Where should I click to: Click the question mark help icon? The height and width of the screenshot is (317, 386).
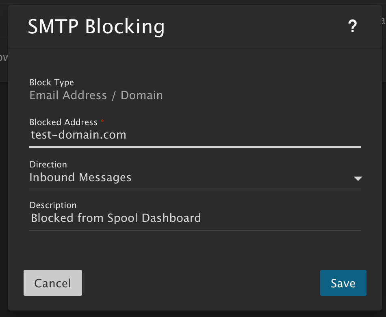tap(352, 27)
